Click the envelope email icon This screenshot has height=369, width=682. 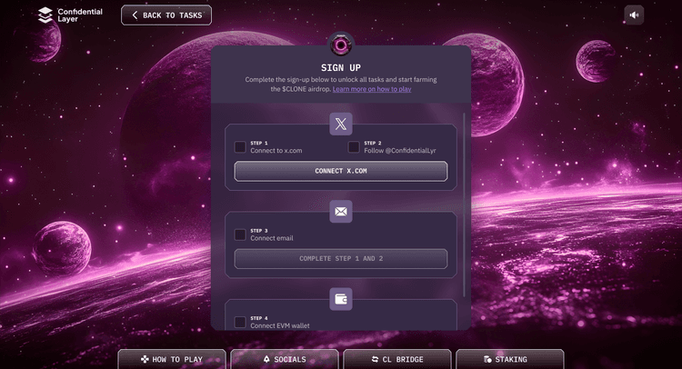[341, 212]
